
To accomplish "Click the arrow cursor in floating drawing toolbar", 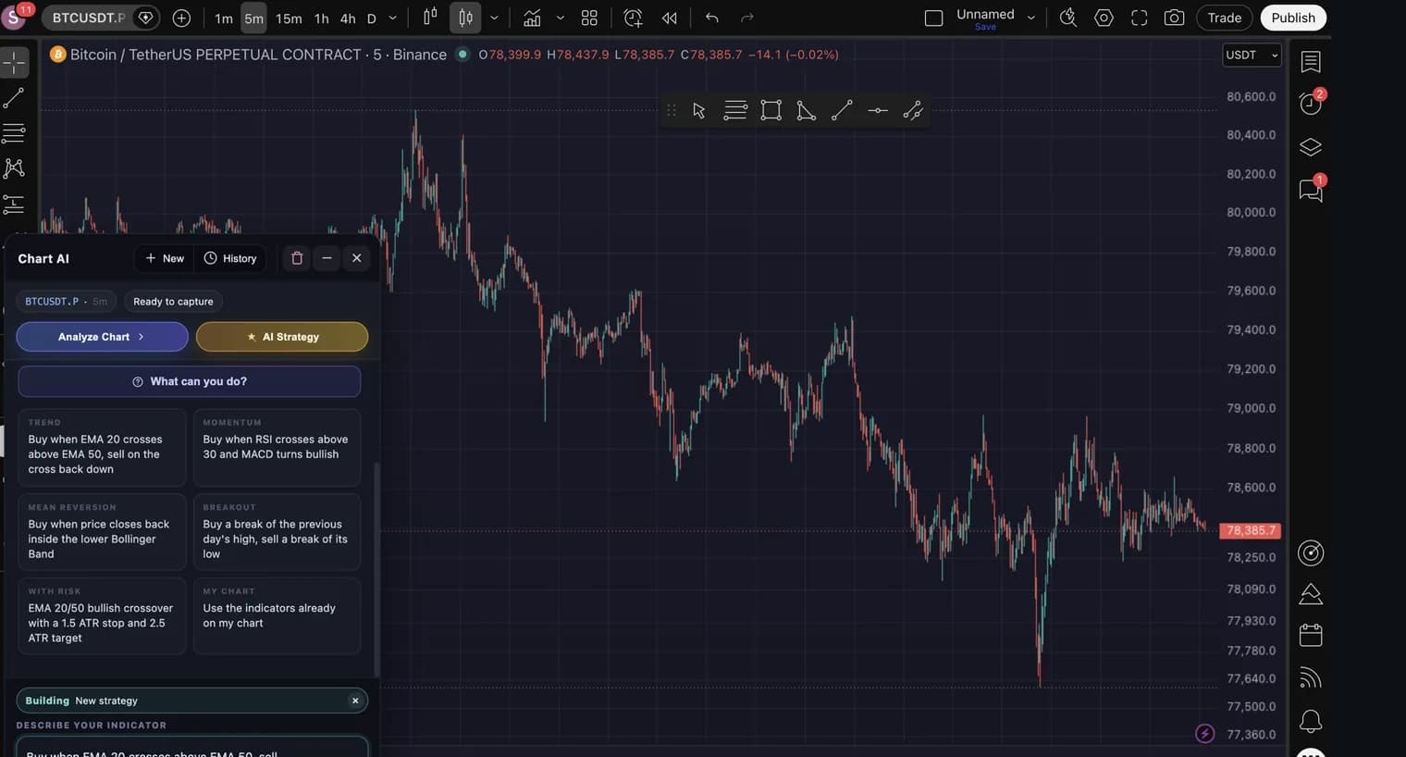I will coord(699,111).
